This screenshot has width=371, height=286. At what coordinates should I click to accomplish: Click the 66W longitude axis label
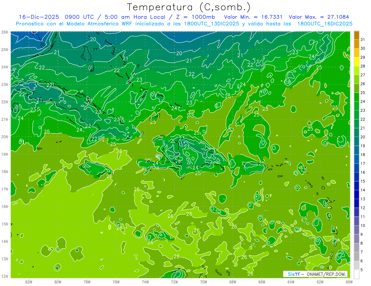pyautogui.click(x=262, y=282)
